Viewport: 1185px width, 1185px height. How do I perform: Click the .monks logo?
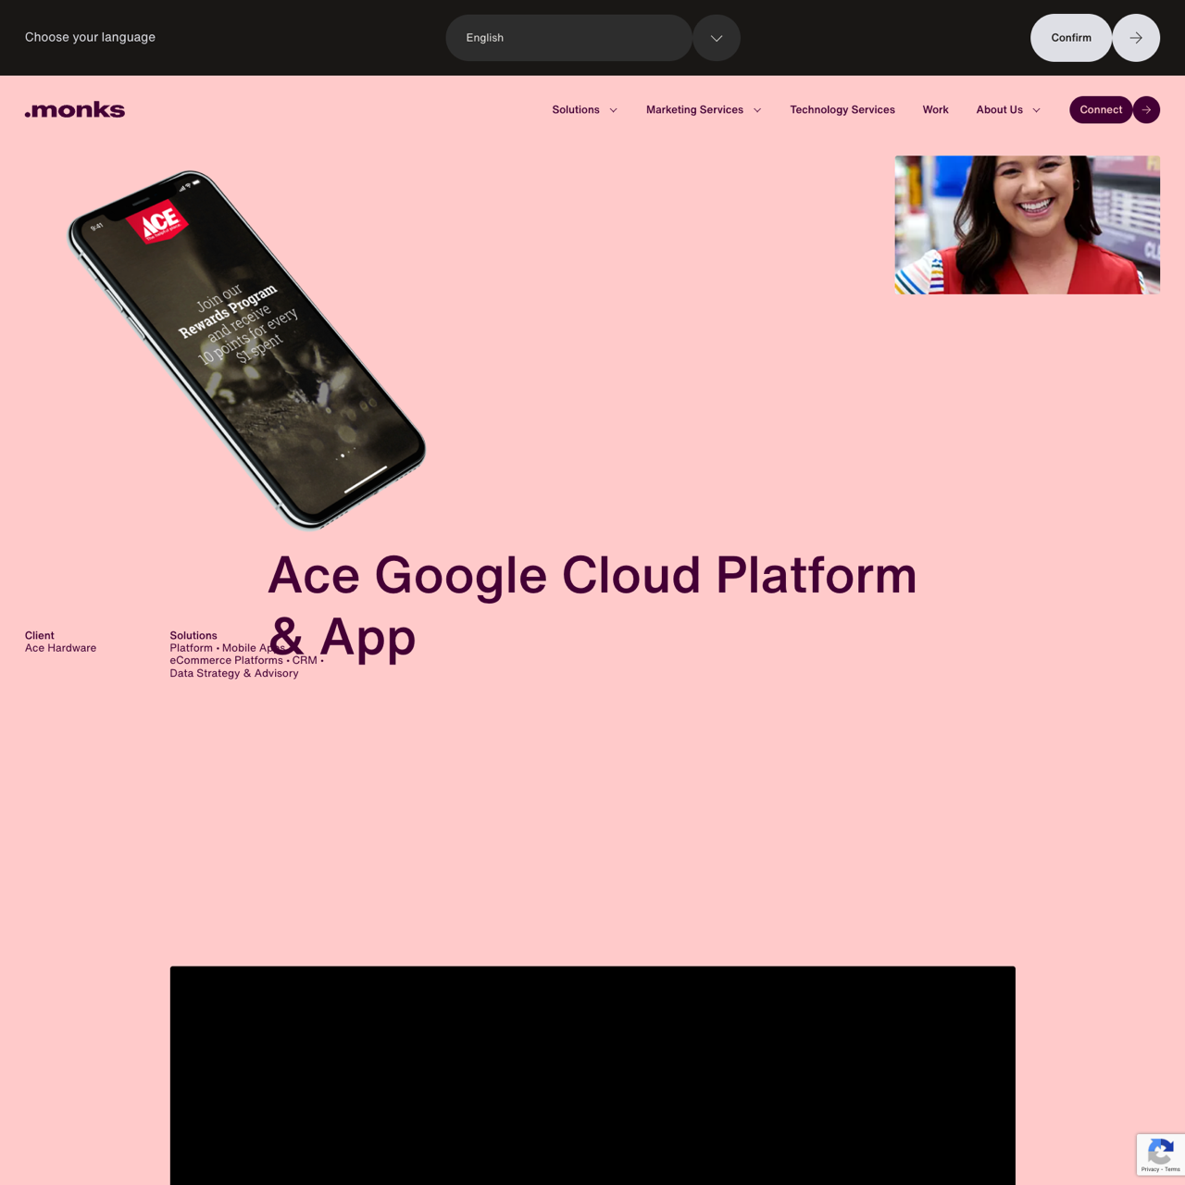(75, 109)
